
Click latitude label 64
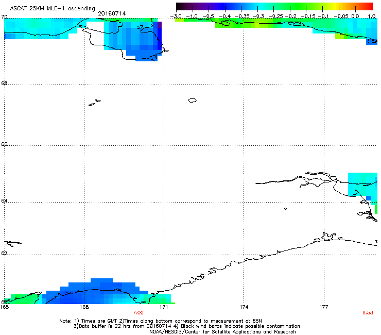tap(4, 201)
